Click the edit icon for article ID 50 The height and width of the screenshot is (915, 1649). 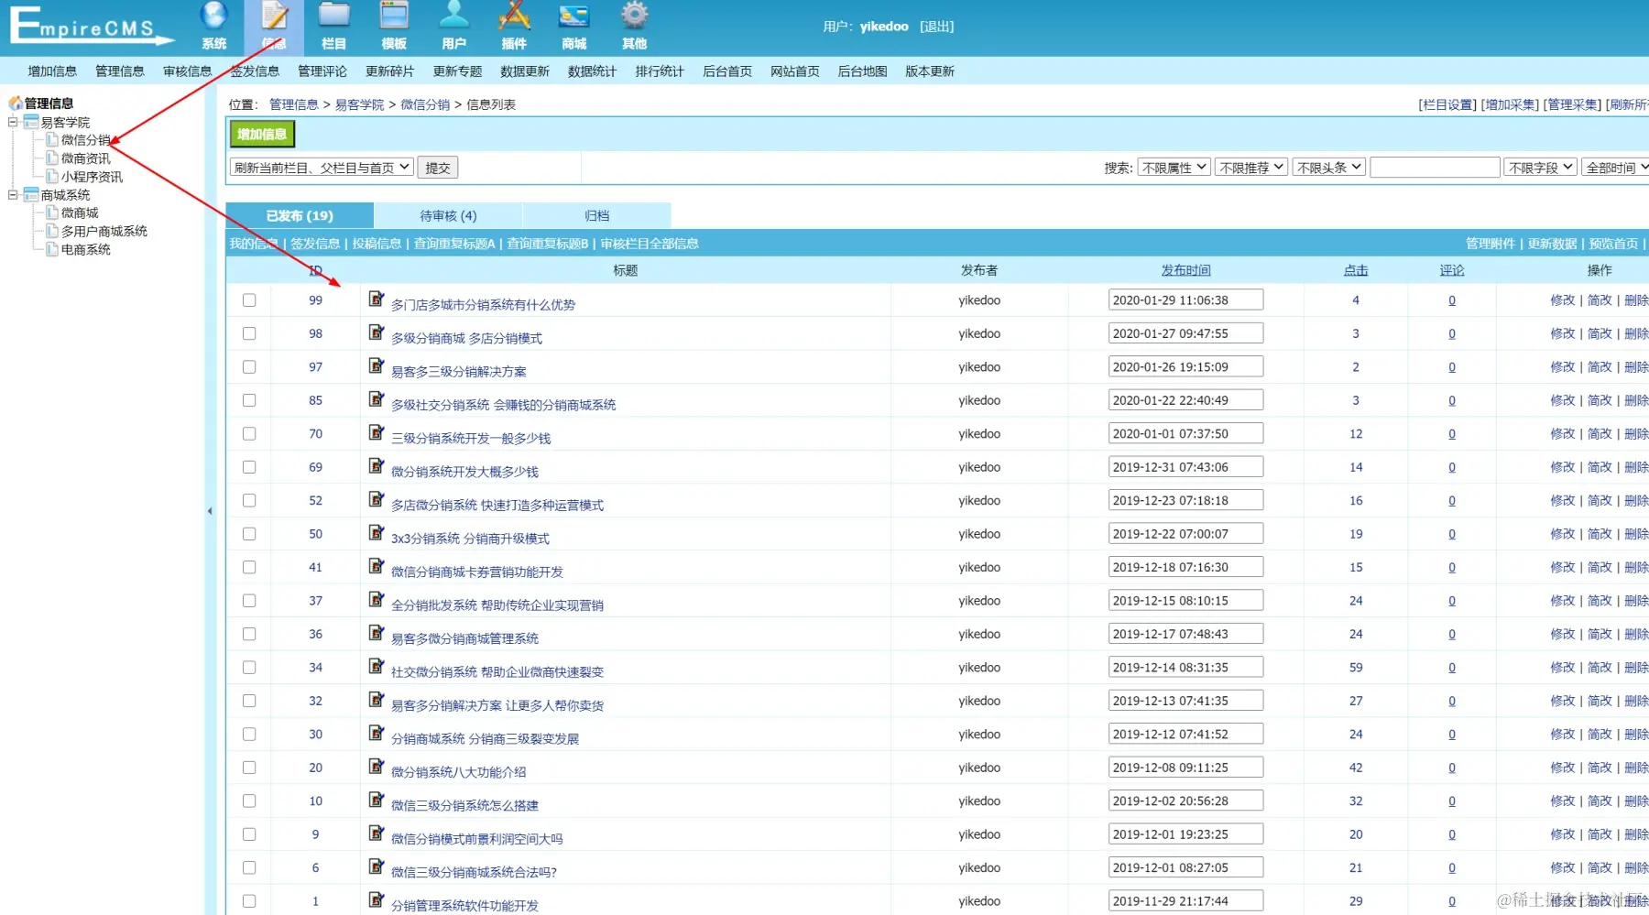tap(377, 533)
